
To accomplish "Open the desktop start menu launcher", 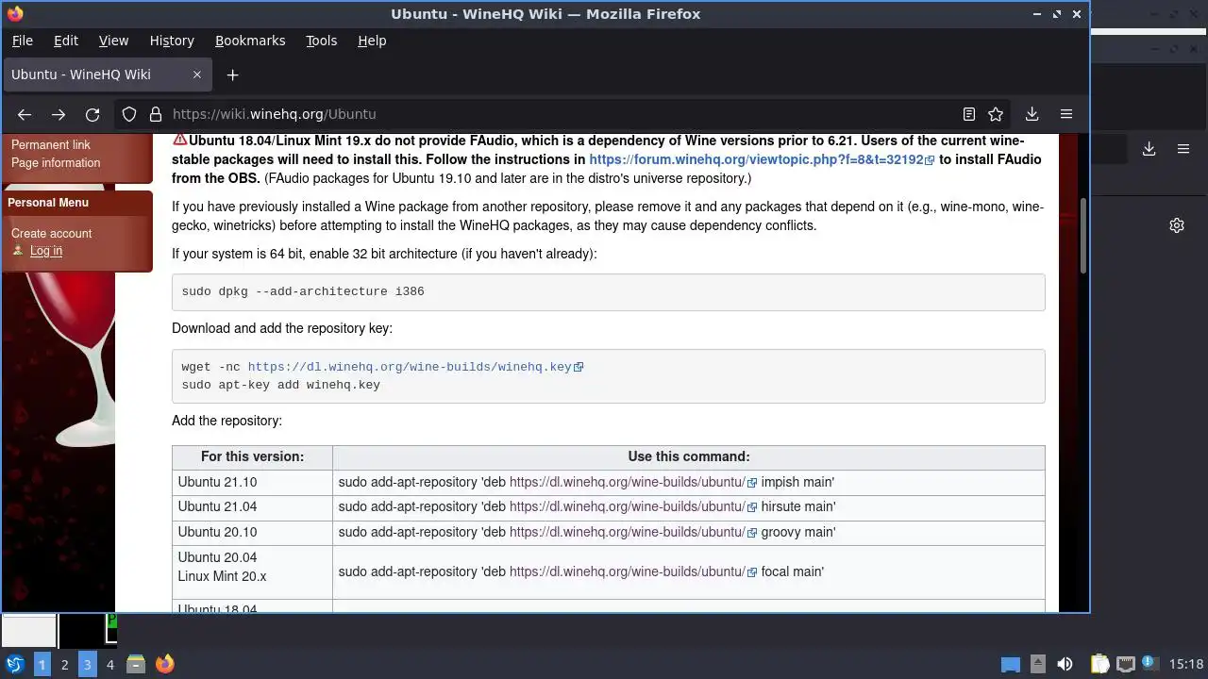I will 14,664.
